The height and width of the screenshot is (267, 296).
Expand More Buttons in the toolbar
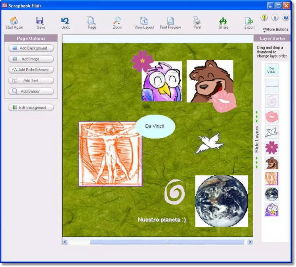pyautogui.click(x=276, y=29)
